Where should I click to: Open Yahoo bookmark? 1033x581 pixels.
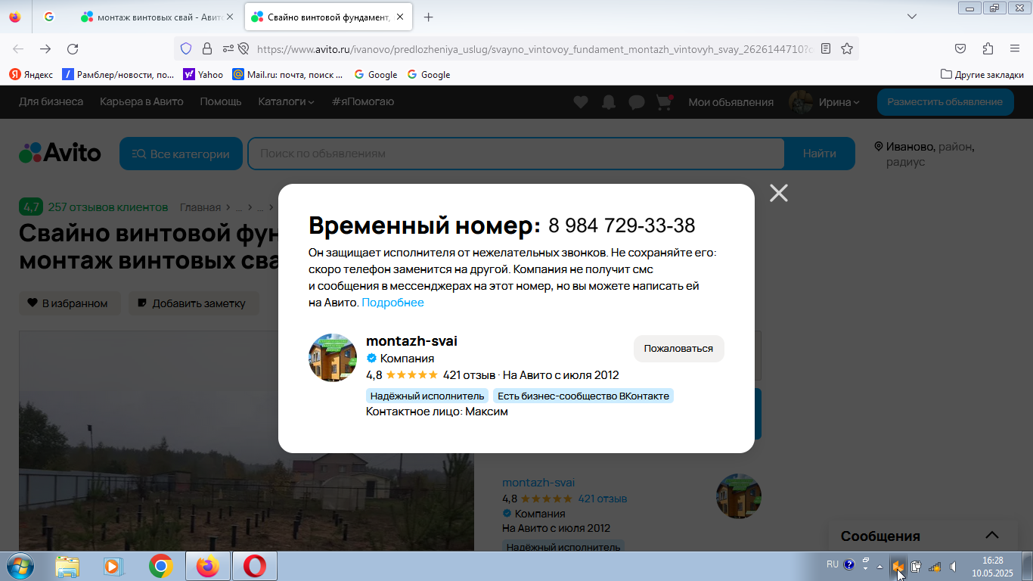coord(203,74)
